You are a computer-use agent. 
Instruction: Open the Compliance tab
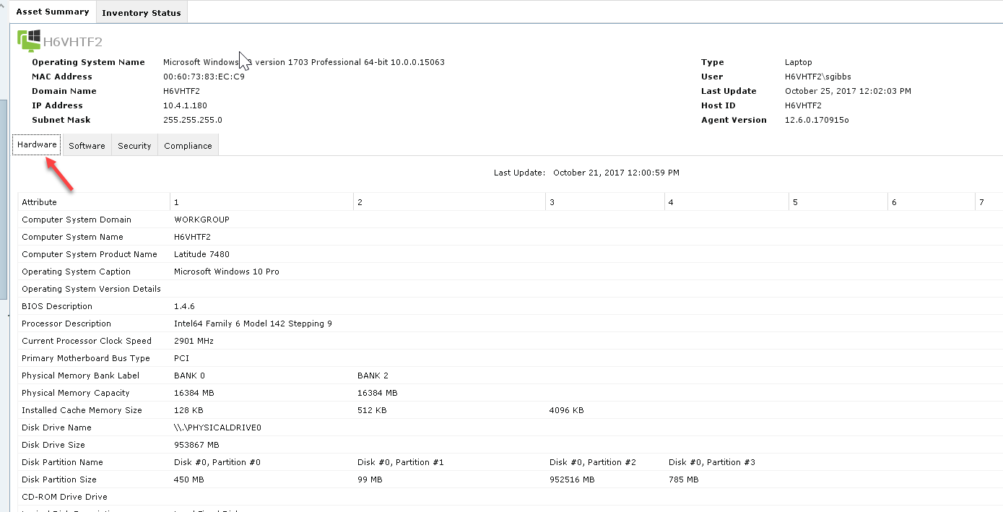coord(188,145)
